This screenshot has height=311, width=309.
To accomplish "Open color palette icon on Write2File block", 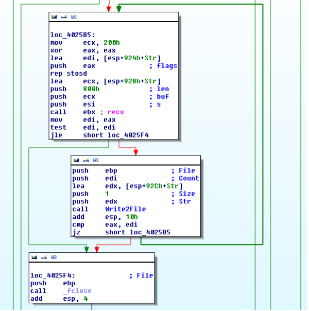I will (x=76, y=160).
